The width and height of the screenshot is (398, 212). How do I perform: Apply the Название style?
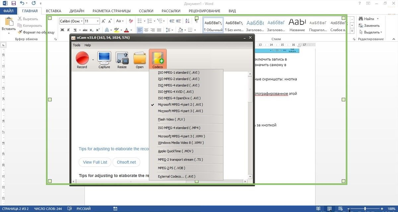[297, 25]
